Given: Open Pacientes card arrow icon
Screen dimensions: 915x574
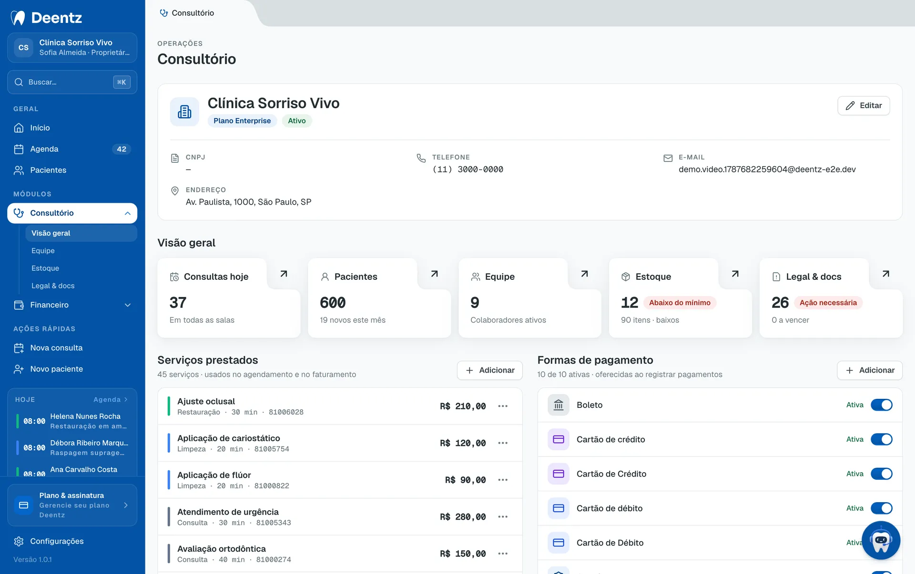Looking at the screenshot, I should (x=434, y=274).
